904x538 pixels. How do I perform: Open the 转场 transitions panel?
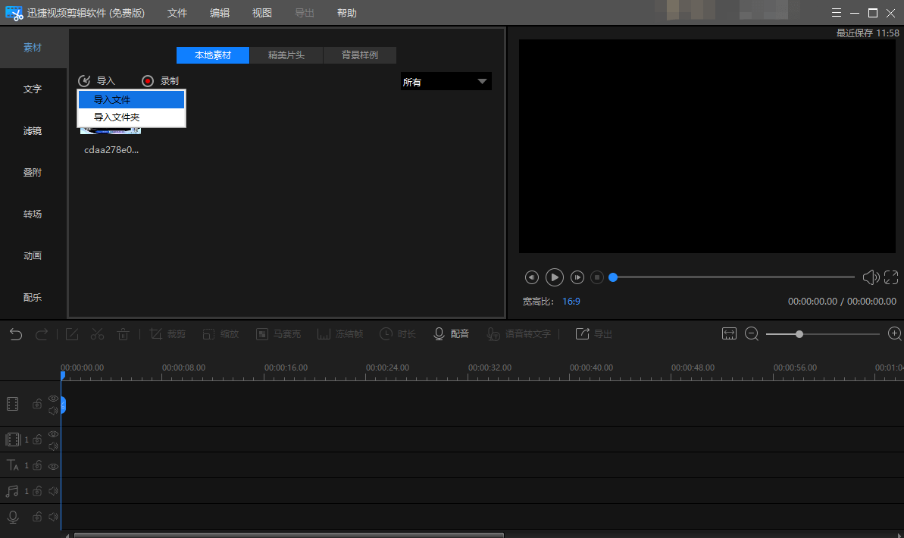point(33,214)
